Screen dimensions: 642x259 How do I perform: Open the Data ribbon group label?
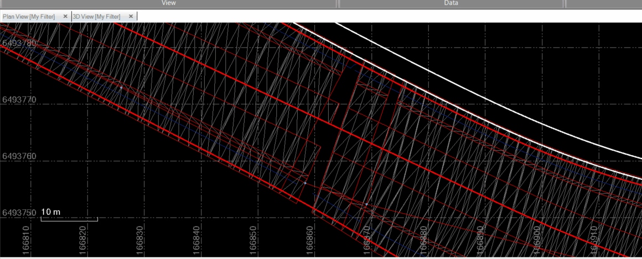(x=451, y=3)
